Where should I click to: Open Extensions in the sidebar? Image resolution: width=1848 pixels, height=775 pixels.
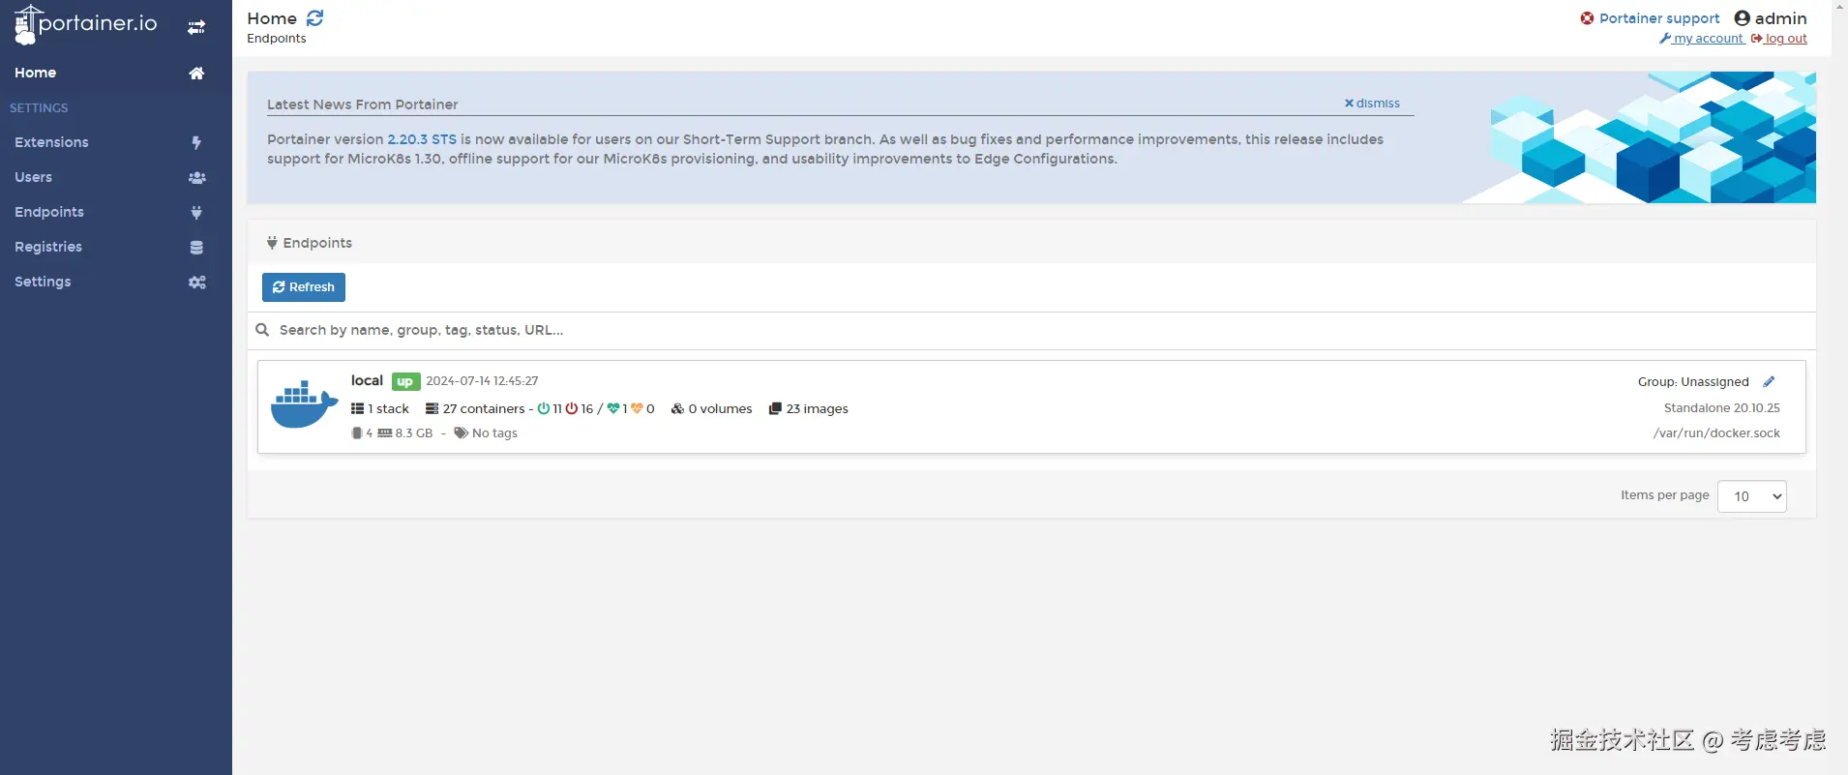tap(116, 143)
